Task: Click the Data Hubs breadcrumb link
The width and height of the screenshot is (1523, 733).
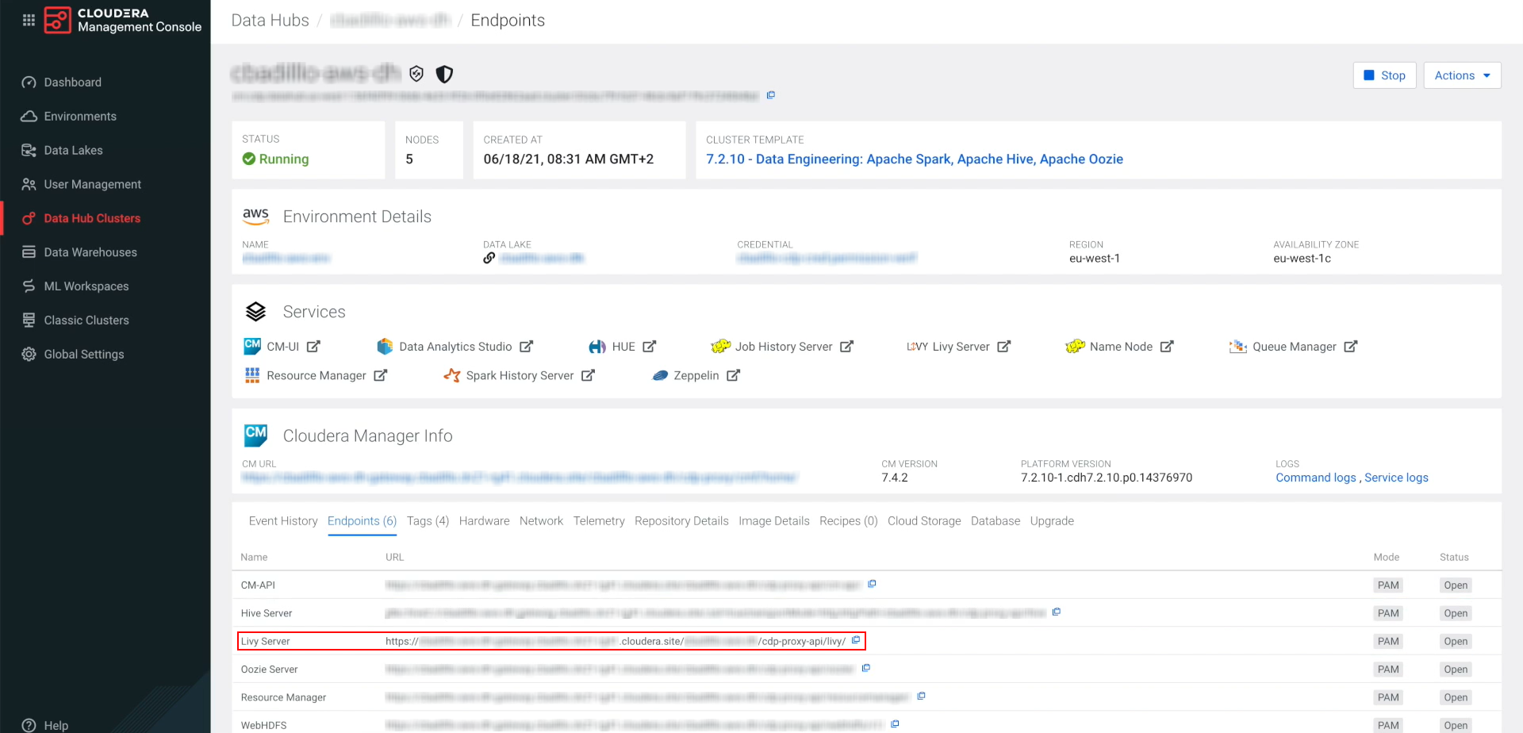Action: [270, 21]
